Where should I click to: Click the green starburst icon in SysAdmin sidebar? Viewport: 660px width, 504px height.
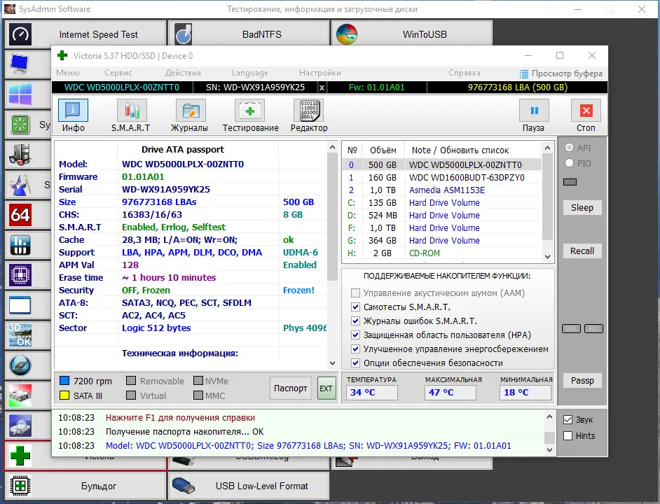click(x=20, y=125)
